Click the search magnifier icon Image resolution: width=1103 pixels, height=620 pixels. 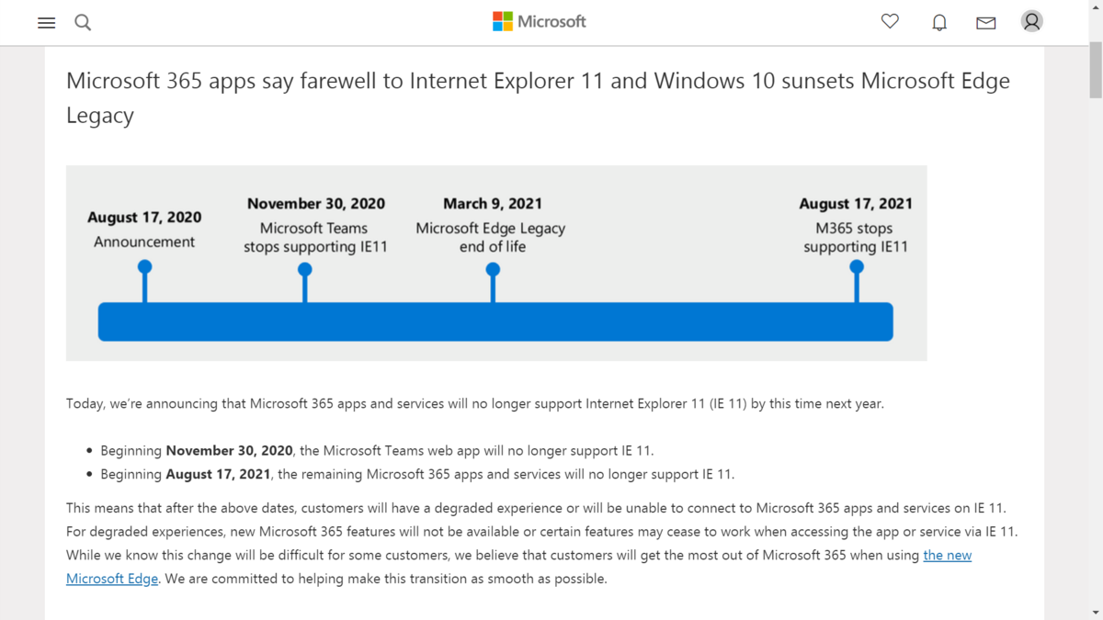point(83,22)
